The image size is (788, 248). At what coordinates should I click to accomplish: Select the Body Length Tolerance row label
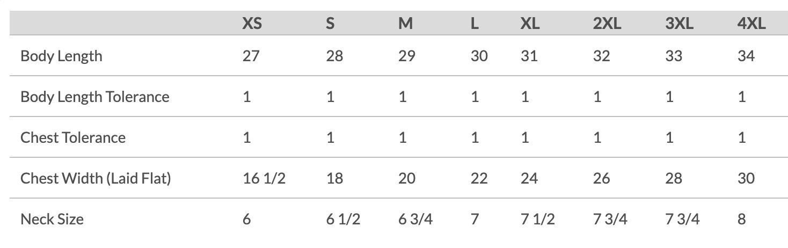pos(94,97)
